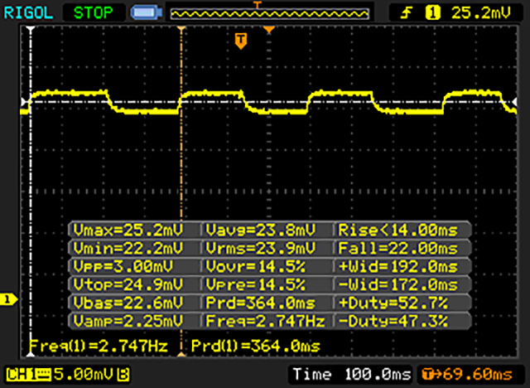The image size is (530, 388).
Task: Click the waveform memory overview bar
Action: (x=269, y=13)
